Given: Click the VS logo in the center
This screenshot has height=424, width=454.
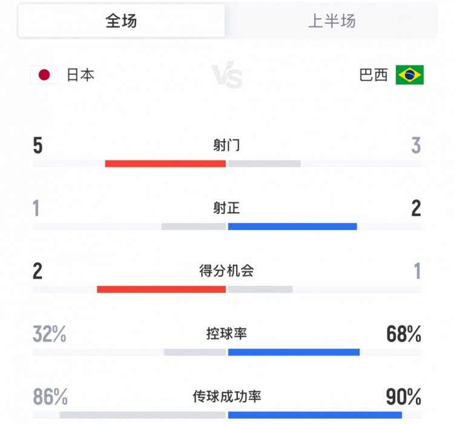Looking at the screenshot, I should 227,77.
